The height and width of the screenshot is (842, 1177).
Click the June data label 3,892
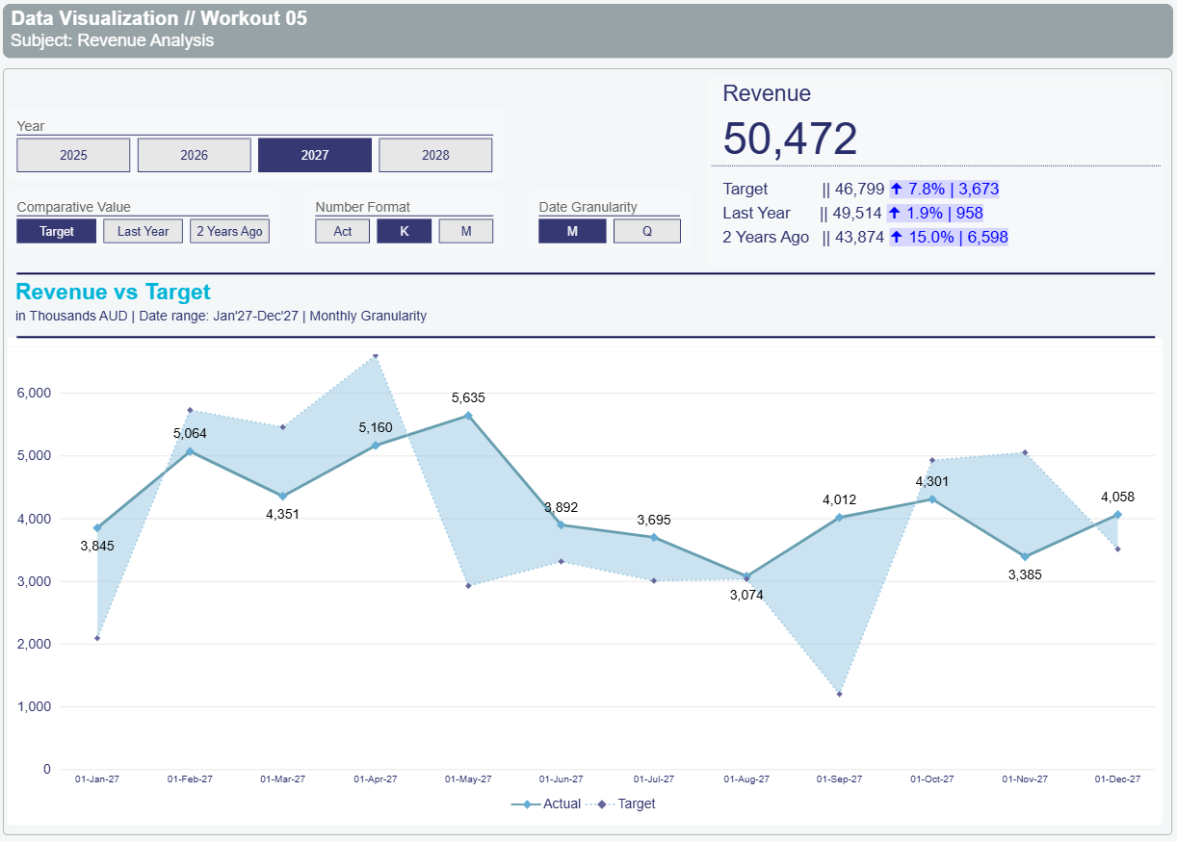coord(561,507)
